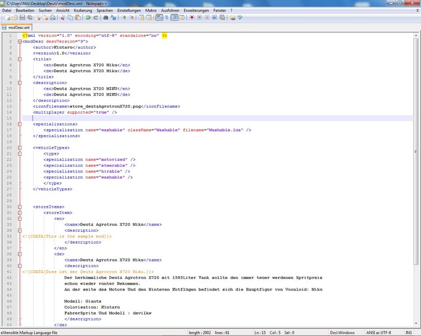
Task: Click the Dos\Windows status bar entry
Action: (342, 333)
